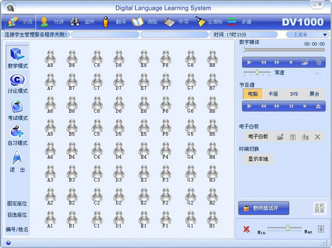Stop the digital media player
Viewport: 332px width, 248px height.
pos(291,63)
